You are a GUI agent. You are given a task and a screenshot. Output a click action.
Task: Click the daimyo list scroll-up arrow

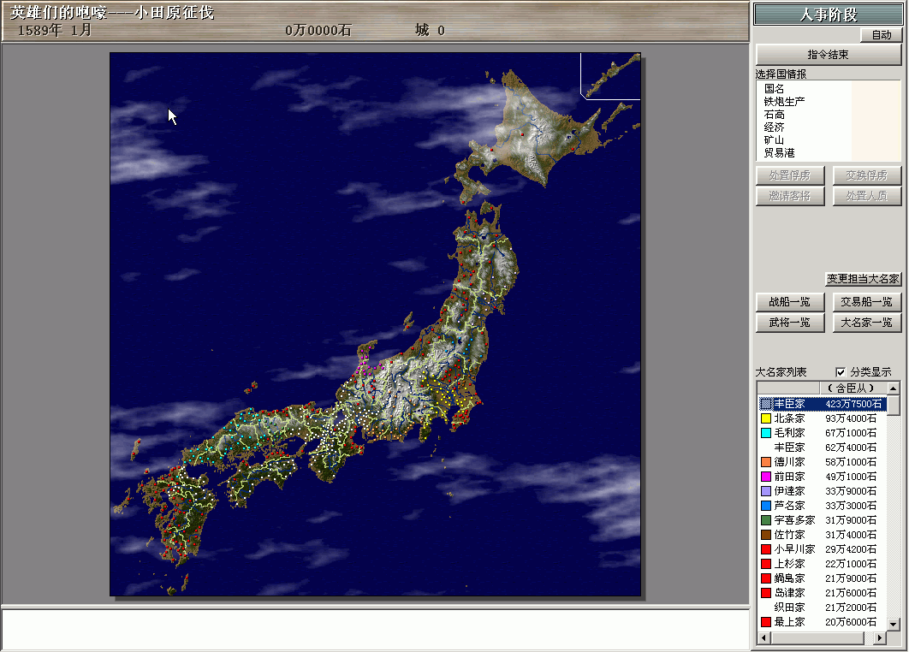(x=894, y=388)
